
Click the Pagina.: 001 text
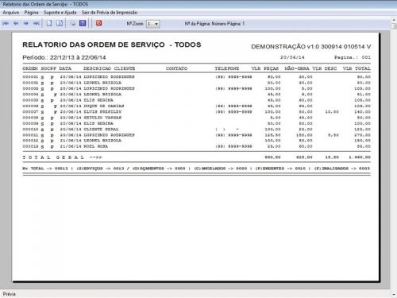(x=353, y=57)
